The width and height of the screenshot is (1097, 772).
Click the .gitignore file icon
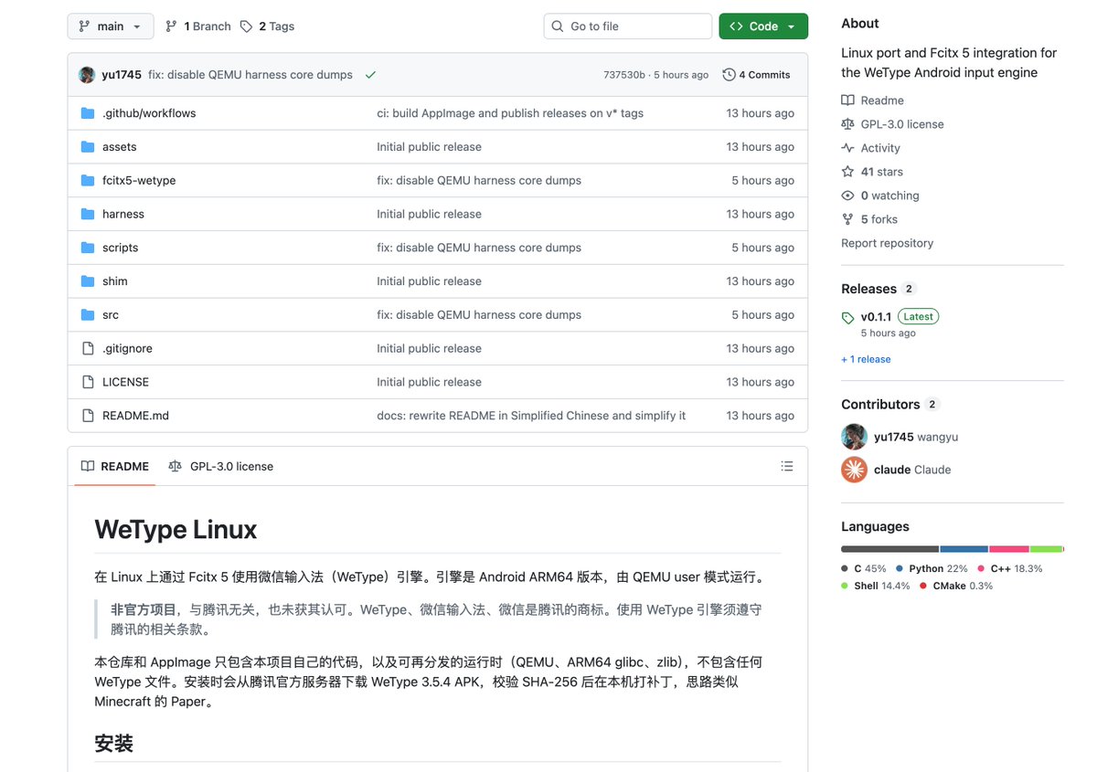88,348
